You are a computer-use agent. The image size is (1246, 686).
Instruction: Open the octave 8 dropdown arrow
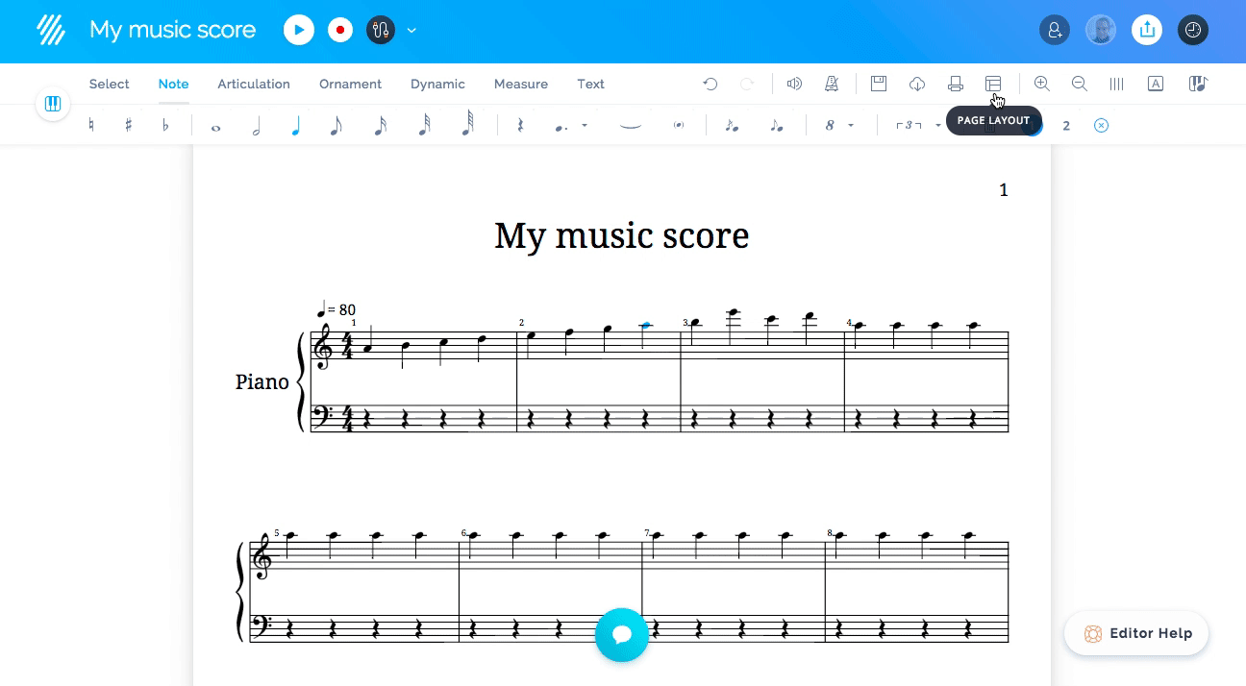(851, 126)
